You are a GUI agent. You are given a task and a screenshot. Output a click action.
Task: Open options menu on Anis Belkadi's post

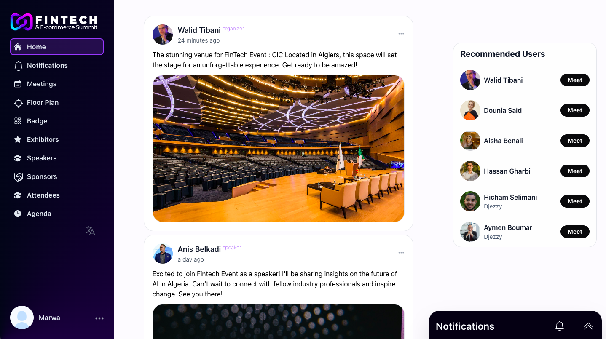tap(401, 253)
